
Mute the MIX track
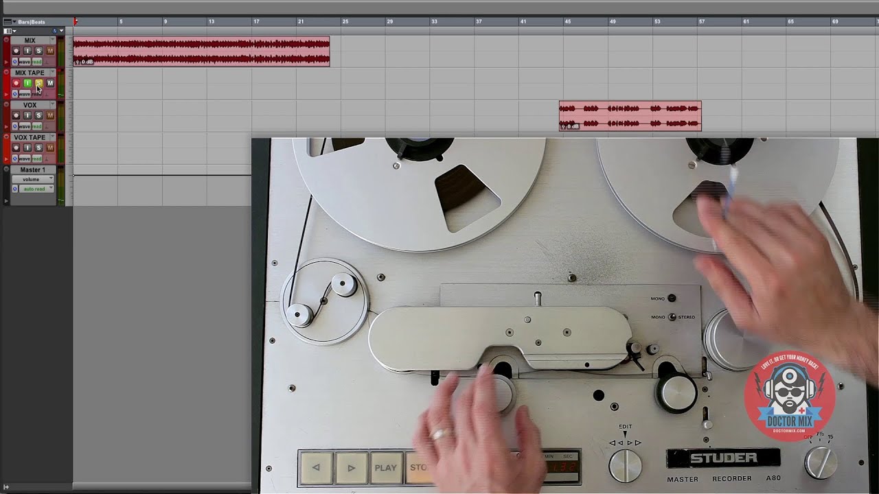(x=50, y=51)
